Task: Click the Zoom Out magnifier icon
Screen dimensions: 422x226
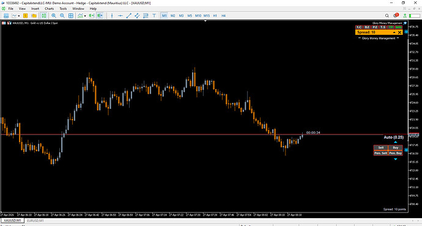Action: (62, 16)
